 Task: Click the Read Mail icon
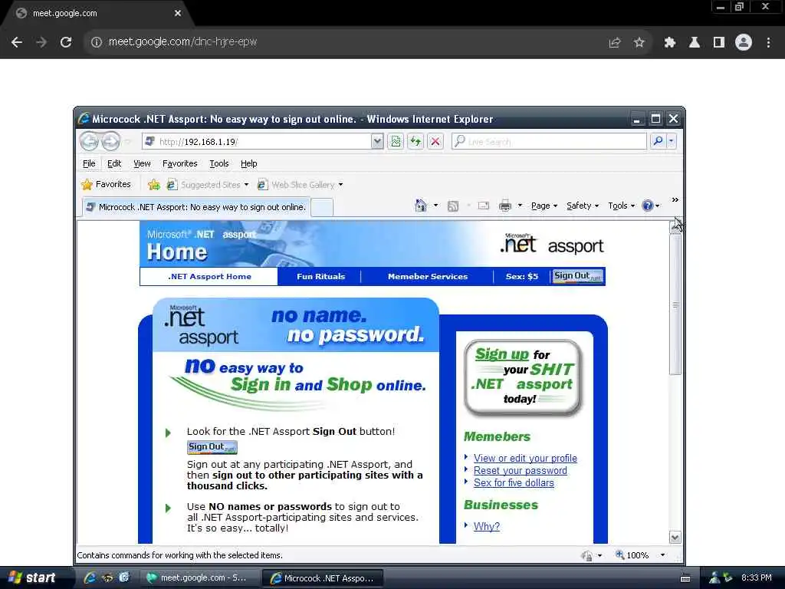pyautogui.click(x=483, y=206)
